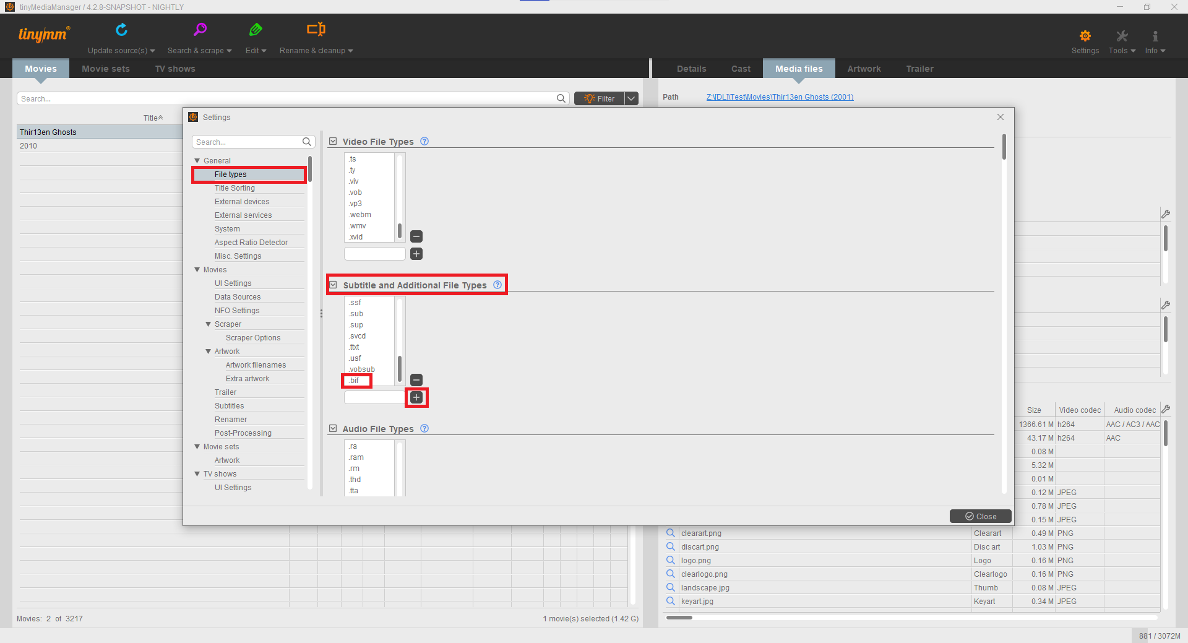1188x643 pixels.
Task: Switch to the Movie sets tab
Action: coord(106,68)
